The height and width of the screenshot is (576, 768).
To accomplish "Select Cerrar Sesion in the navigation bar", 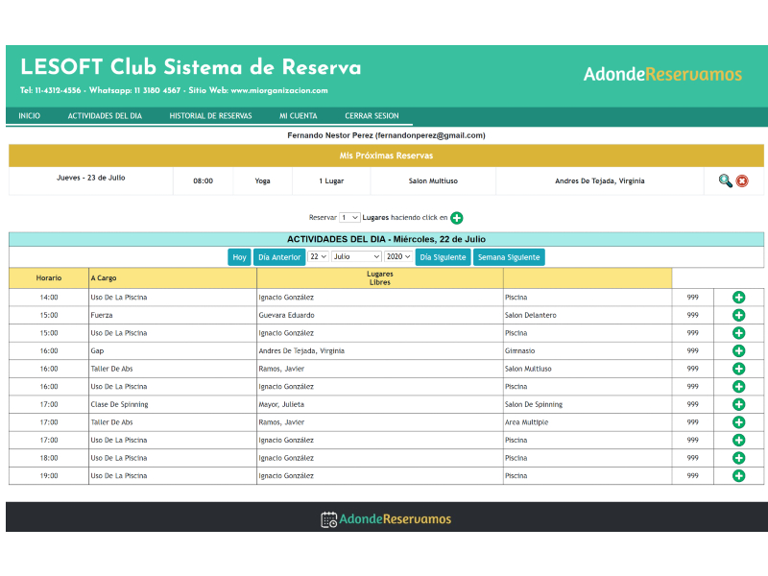I will click(372, 116).
